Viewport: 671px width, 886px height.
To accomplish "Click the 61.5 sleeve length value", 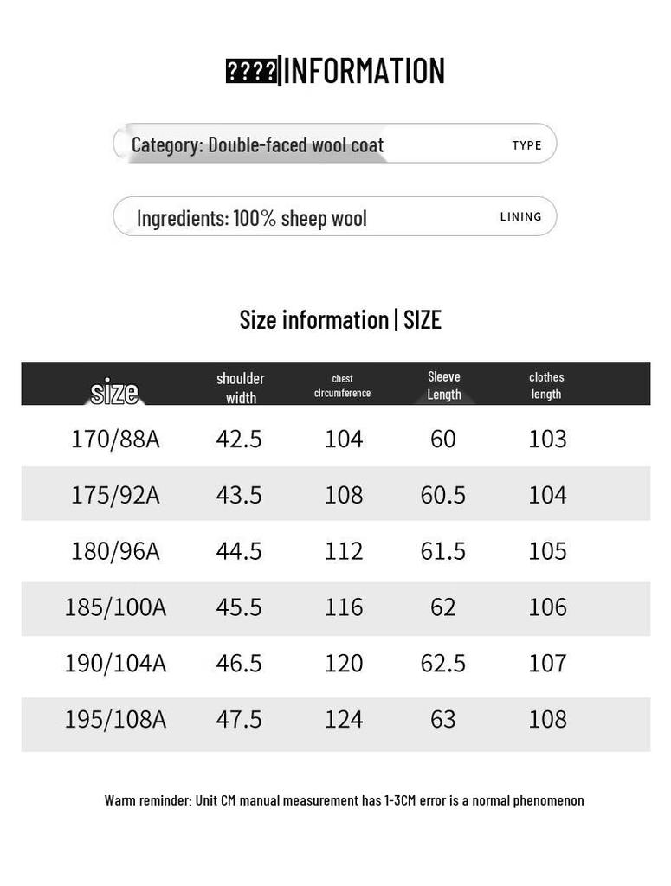I will (x=442, y=551).
